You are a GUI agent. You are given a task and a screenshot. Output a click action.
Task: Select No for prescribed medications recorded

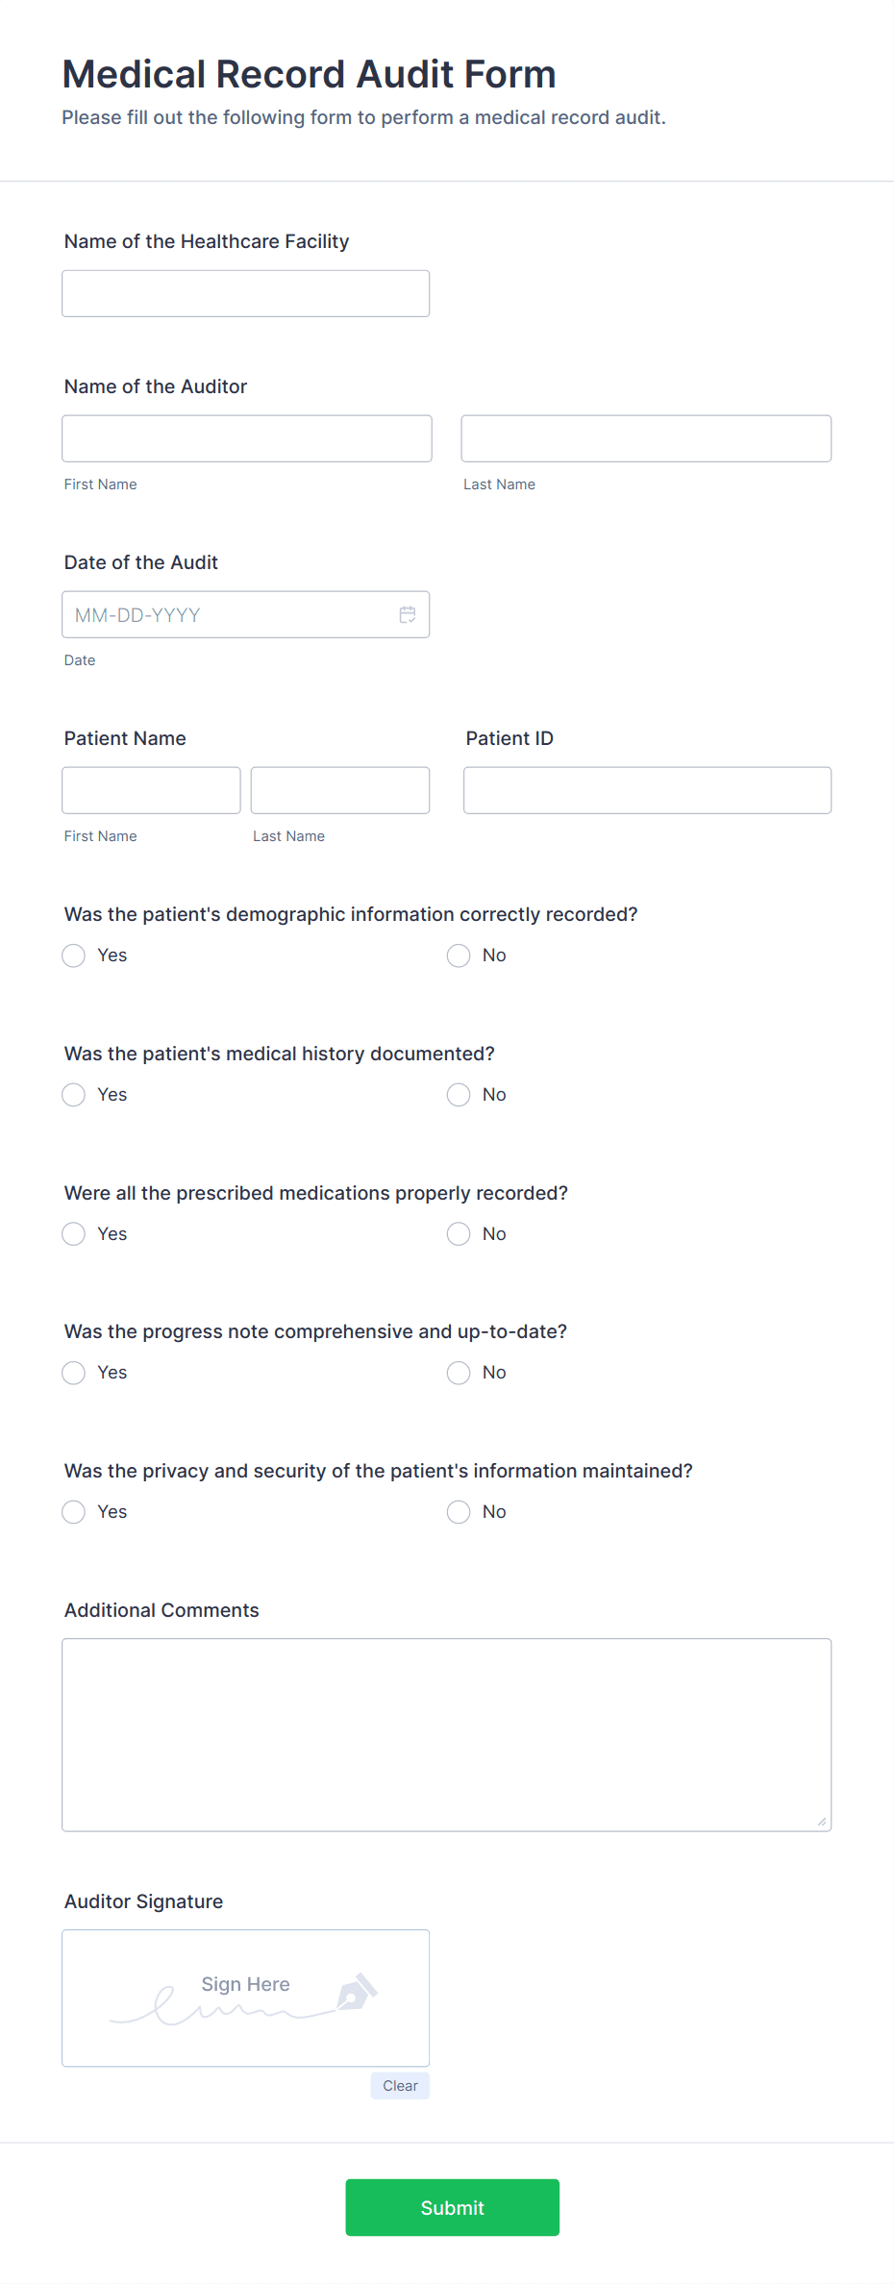tap(459, 1233)
